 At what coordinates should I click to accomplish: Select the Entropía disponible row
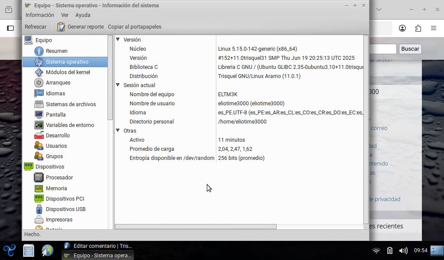click(x=239, y=158)
